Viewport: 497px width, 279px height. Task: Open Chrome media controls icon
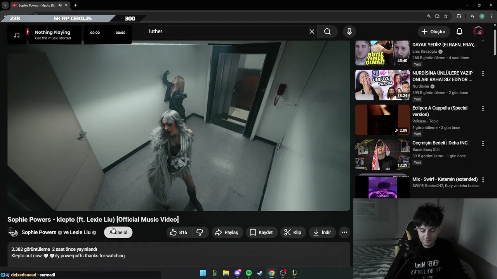click(473, 16)
